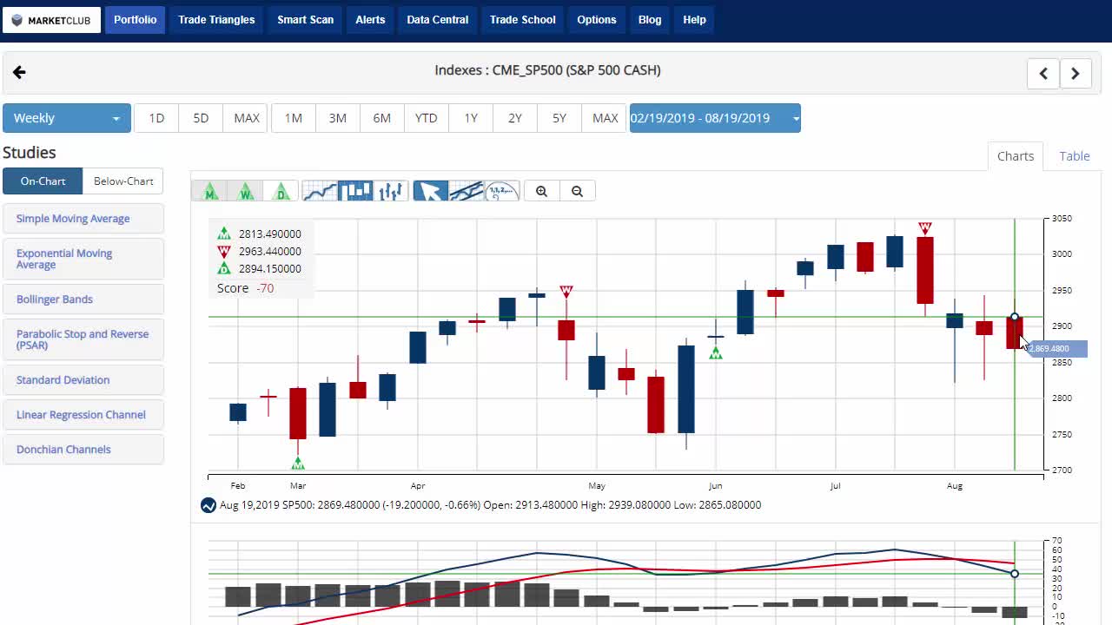Go back using the left arrow
The height and width of the screenshot is (625, 1112).
pos(19,73)
